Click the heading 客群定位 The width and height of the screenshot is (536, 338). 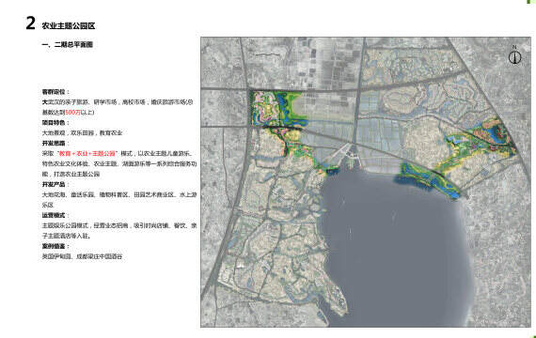[x=55, y=92]
